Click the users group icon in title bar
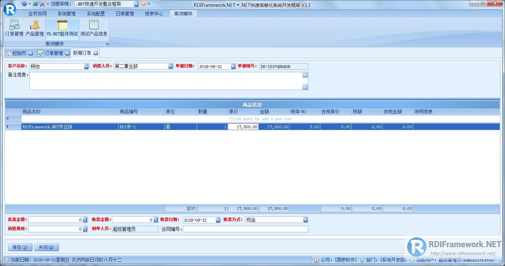505x266 pixels. pos(35,4)
